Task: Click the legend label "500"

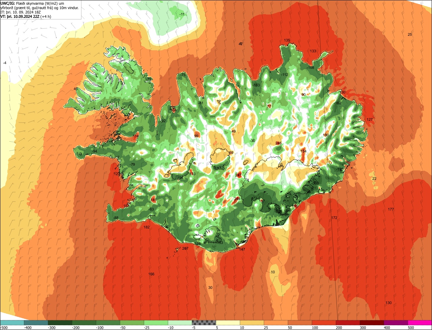Action: point(410,328)
